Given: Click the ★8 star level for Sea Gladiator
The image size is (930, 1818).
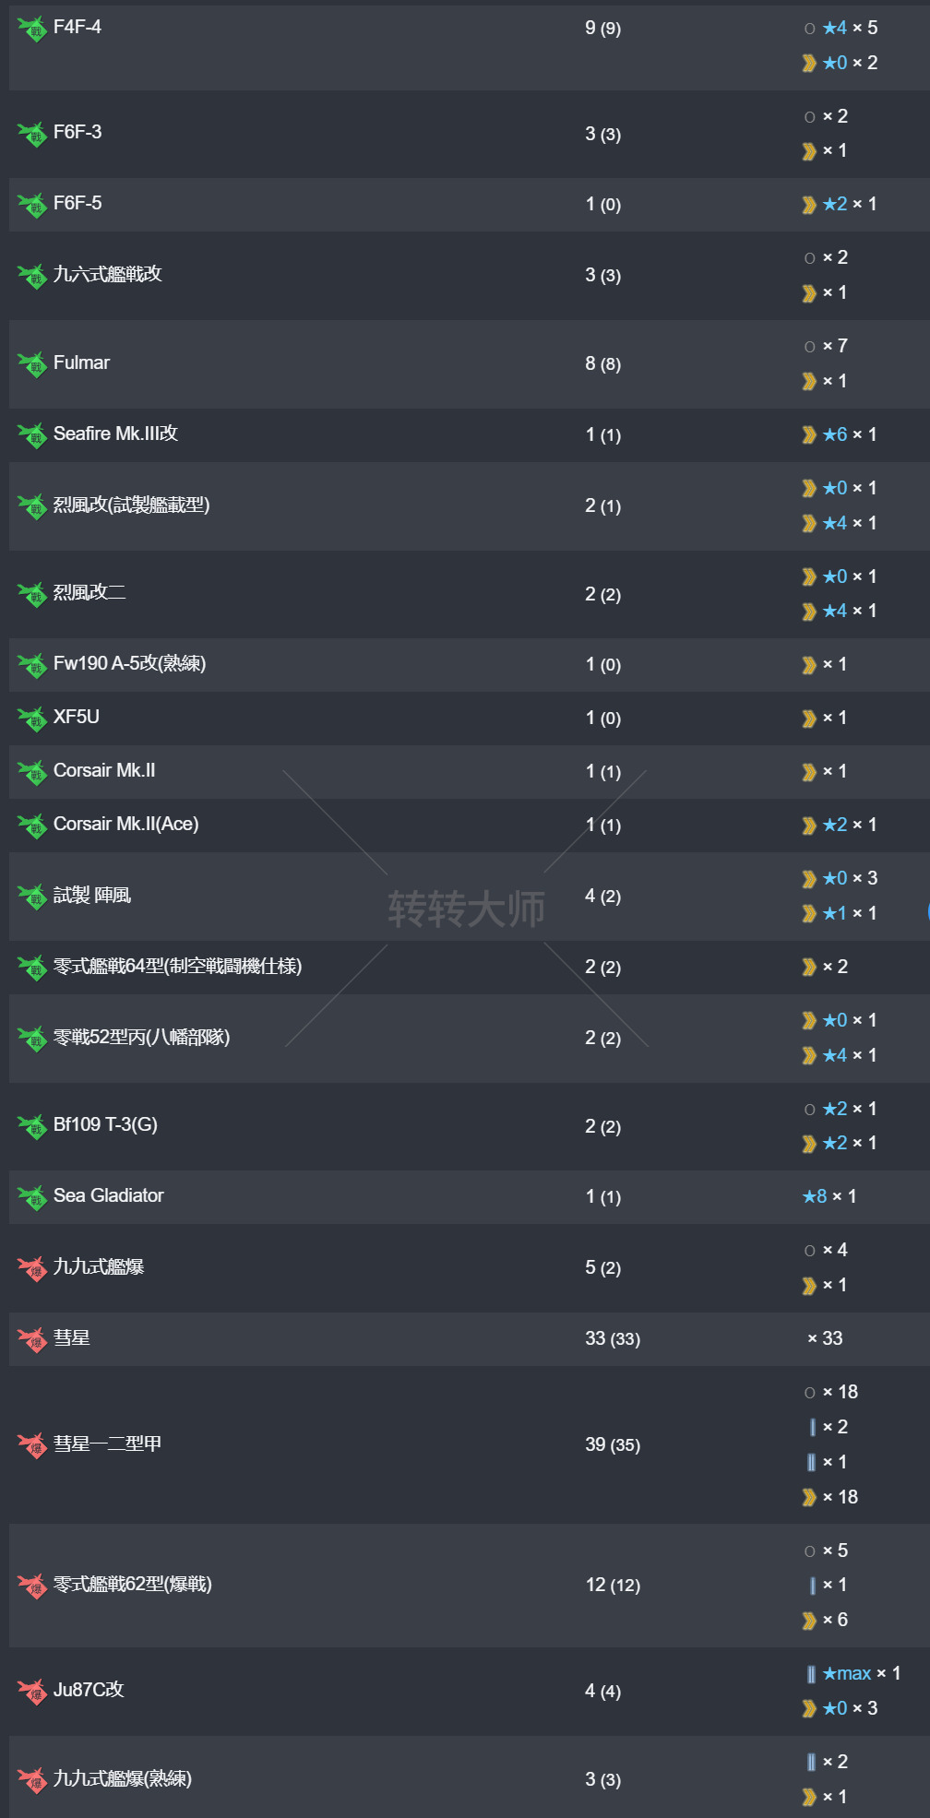Looking at the screenshot, I should point(815,1196).
